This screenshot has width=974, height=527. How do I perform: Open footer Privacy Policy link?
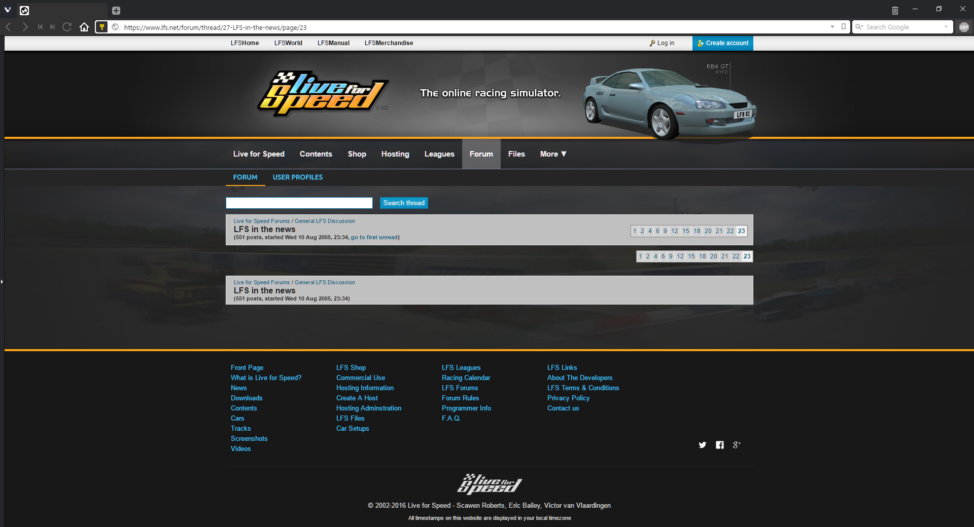(x=569, y=398)
